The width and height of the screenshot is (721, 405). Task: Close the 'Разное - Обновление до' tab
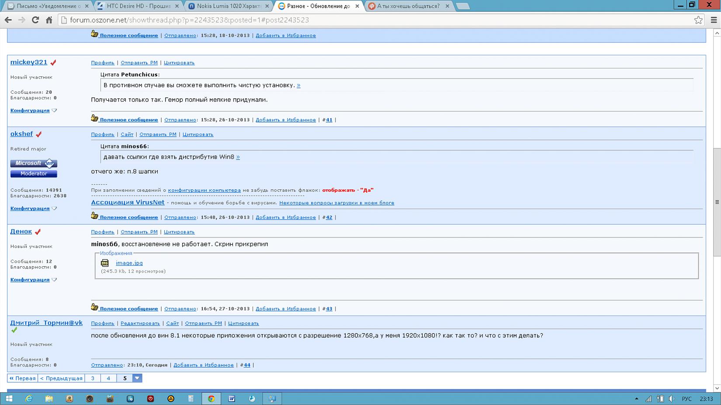coord(357,6)
